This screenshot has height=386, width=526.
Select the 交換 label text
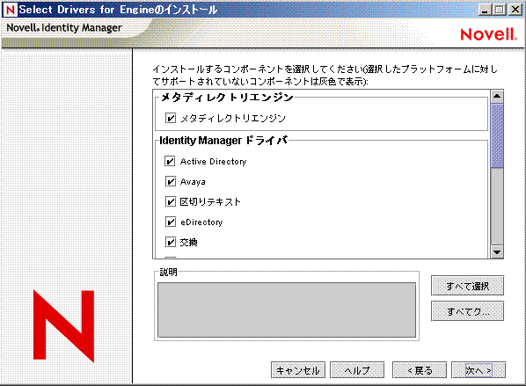click(x=188, y=242)
